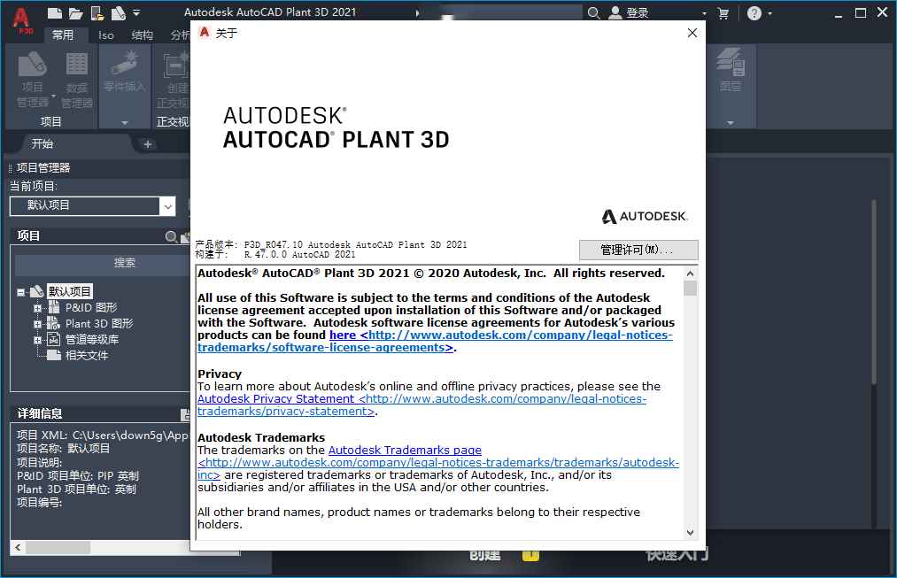This screenshot has height=578, width=897.
Task: Click the P&ID 项目单位 PIP 英制 line
Action: click(78, 475)
